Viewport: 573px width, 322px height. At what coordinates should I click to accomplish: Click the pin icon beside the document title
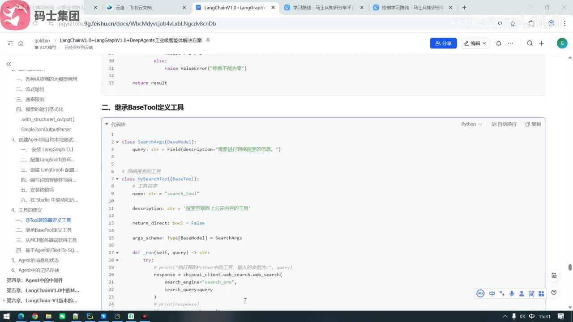(208, 40)
